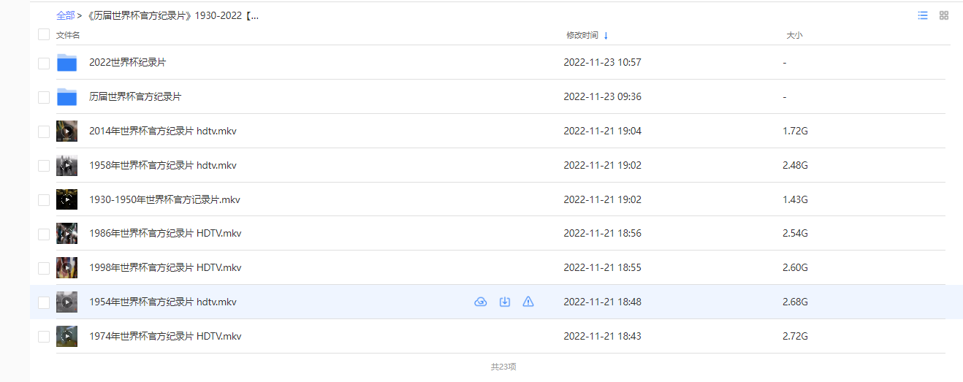Open the 历届世界杯官方纪录片 folder icon
The width and height of the screenshot is (963, 382).
pos(67,97)
